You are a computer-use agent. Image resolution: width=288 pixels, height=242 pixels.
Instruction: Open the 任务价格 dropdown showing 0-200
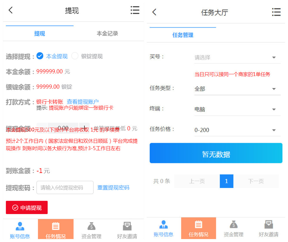(x=237, y=130)
